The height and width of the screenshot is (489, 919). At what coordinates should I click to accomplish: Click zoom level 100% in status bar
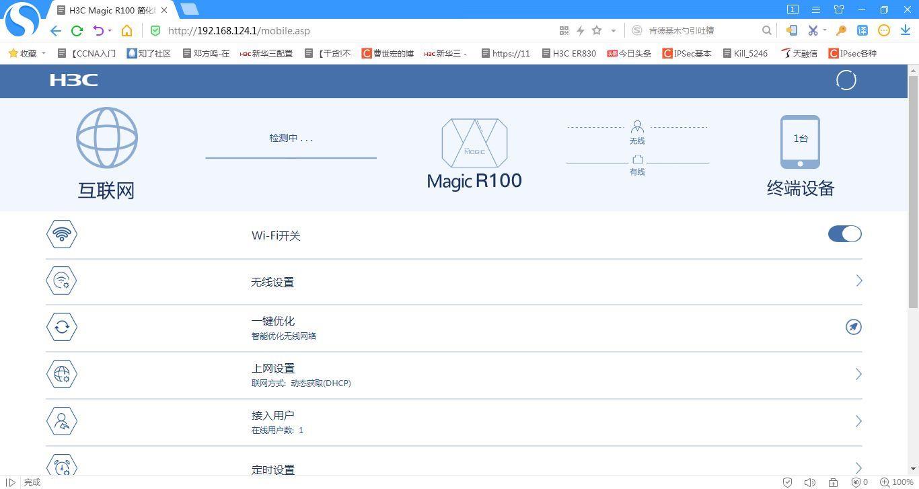pyautogui.click(x=897, y=482)
